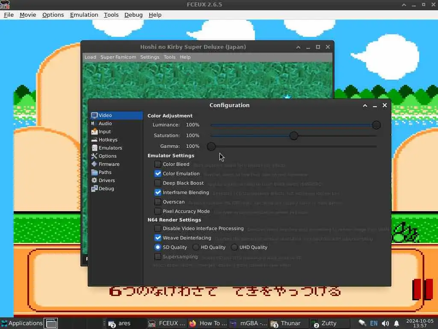Enable the Pixel Accuracy Mode checkbox
This screenshot has width=438, height=329.
coord(158,211)
